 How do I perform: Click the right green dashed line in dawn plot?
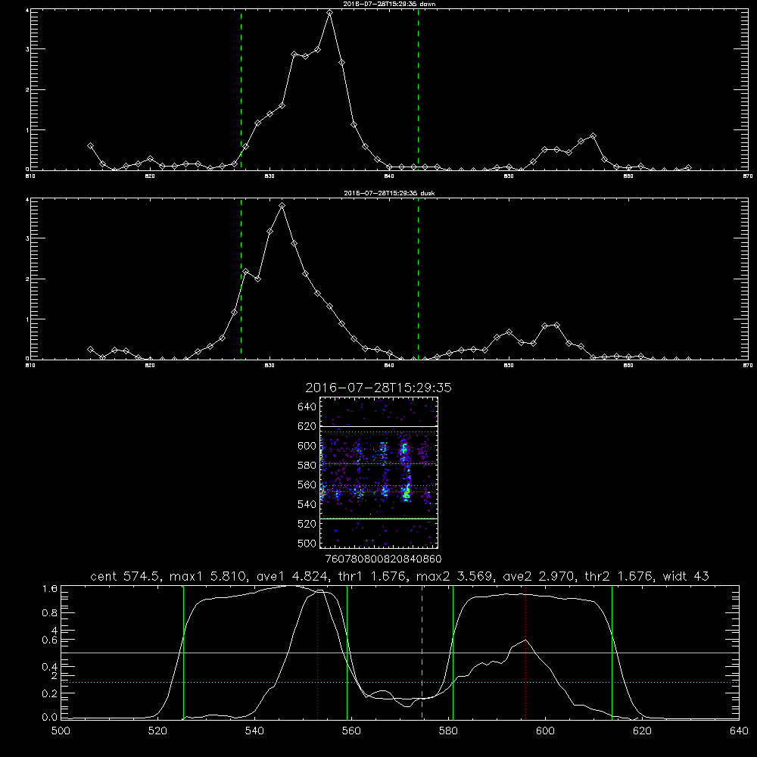418,90
